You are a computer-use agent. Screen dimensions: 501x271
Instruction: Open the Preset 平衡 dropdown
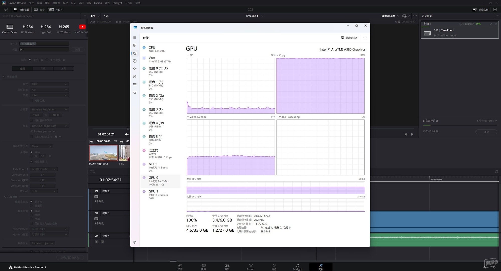tap(44, 191)
